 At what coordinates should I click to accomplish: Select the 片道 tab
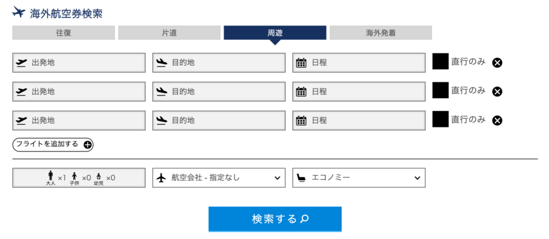pyautogui.click(x=169, y=33)
